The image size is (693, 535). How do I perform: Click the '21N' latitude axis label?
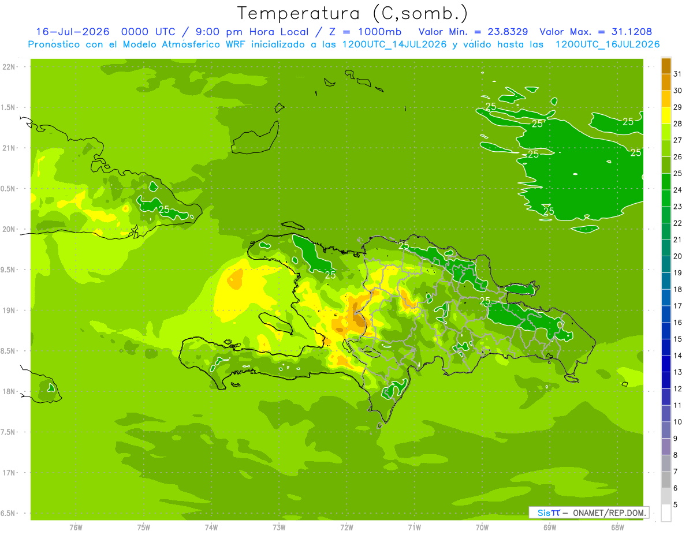[x=10, y=148]
